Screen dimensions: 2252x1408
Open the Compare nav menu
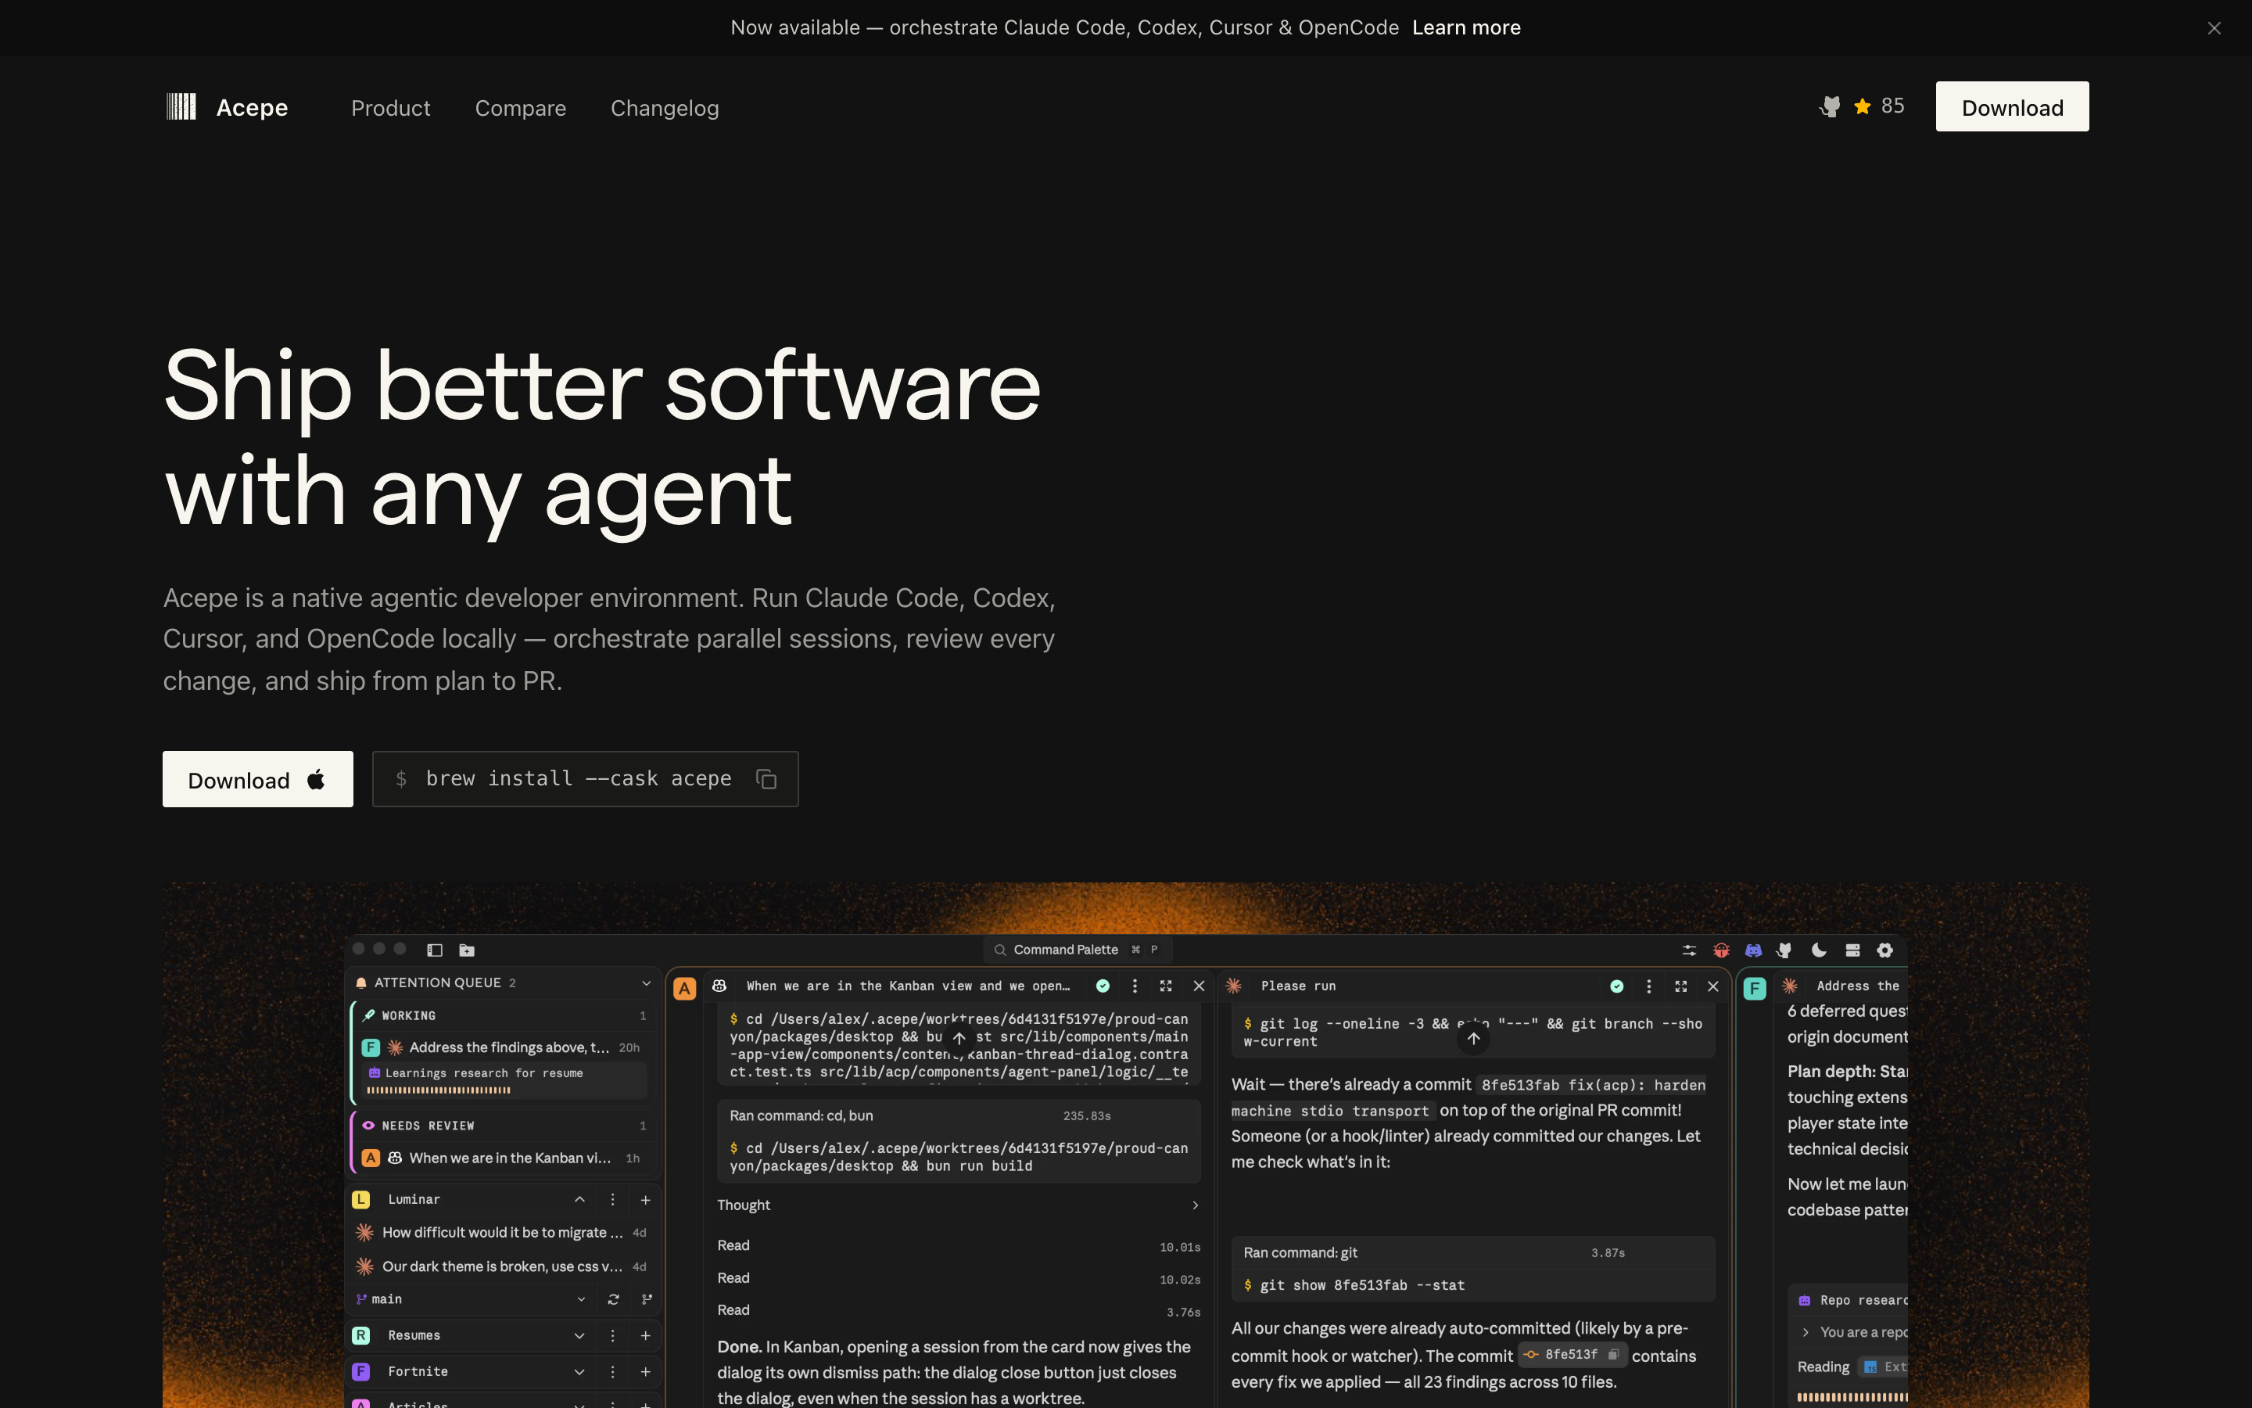pyautogui.click(x=520, y=108)
